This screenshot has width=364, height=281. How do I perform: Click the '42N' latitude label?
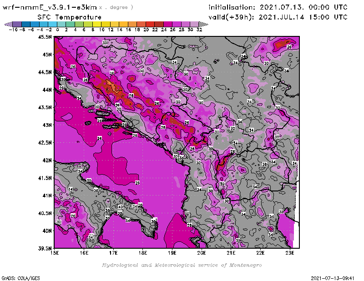pos(47,161)
